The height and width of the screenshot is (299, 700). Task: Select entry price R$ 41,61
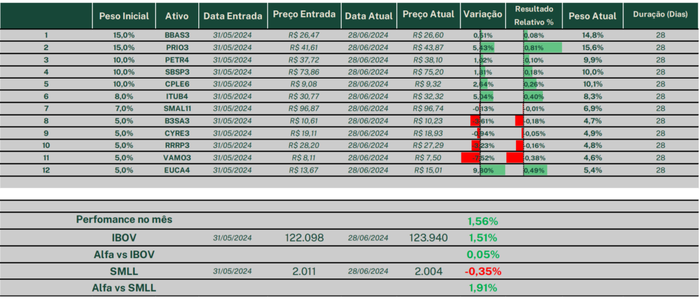(304, 47)
